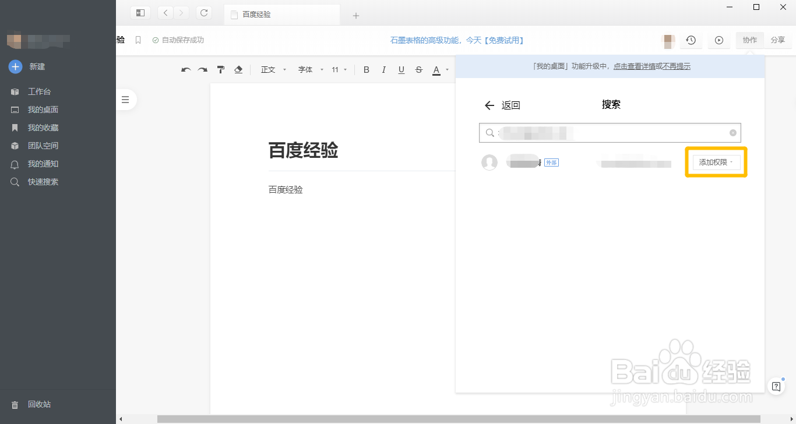Open 我的收藏 in the sidebar

43,128
